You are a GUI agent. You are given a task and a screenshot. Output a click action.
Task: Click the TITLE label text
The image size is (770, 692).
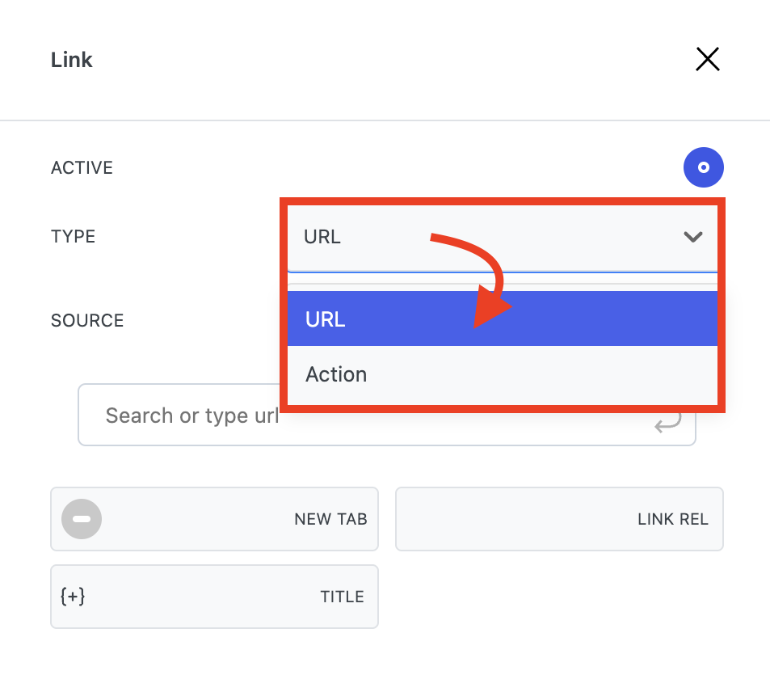(x=342, y=597)
